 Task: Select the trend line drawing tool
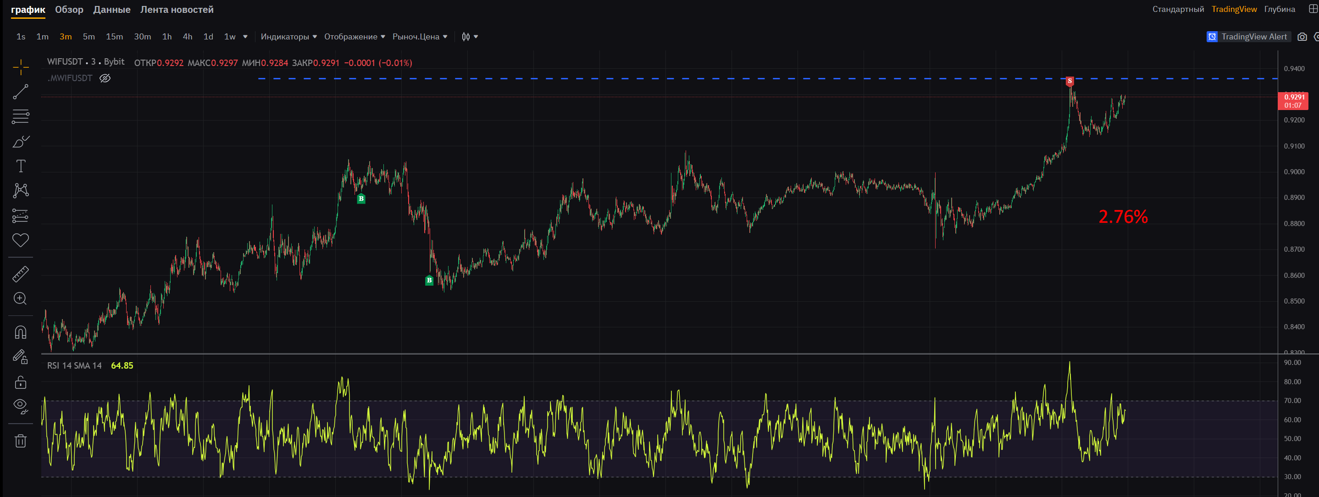(x=21, y=92)
